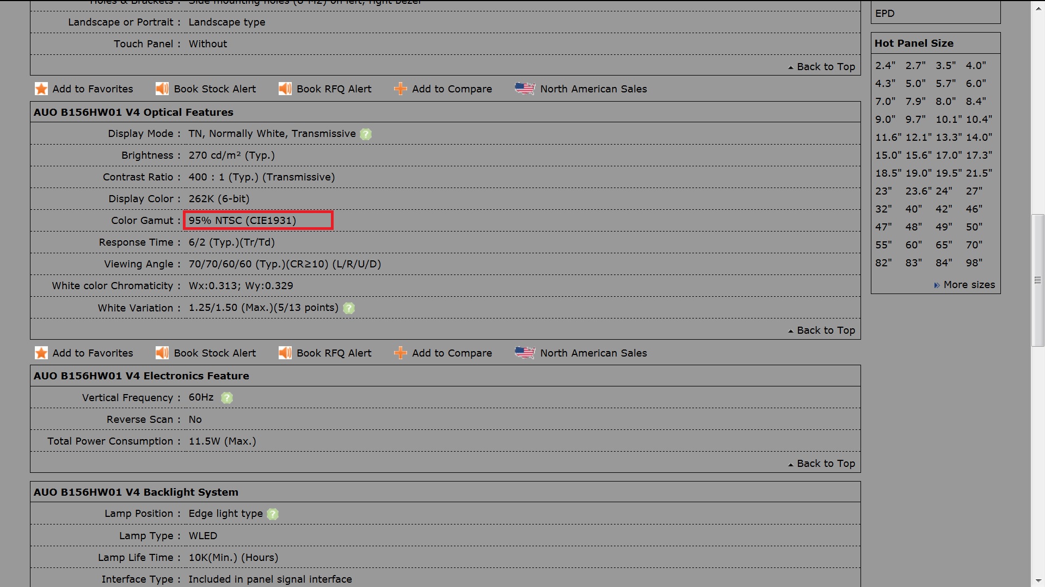Open North American Sales above Electronics Feature
The image size is (1045, 587).
594,353
